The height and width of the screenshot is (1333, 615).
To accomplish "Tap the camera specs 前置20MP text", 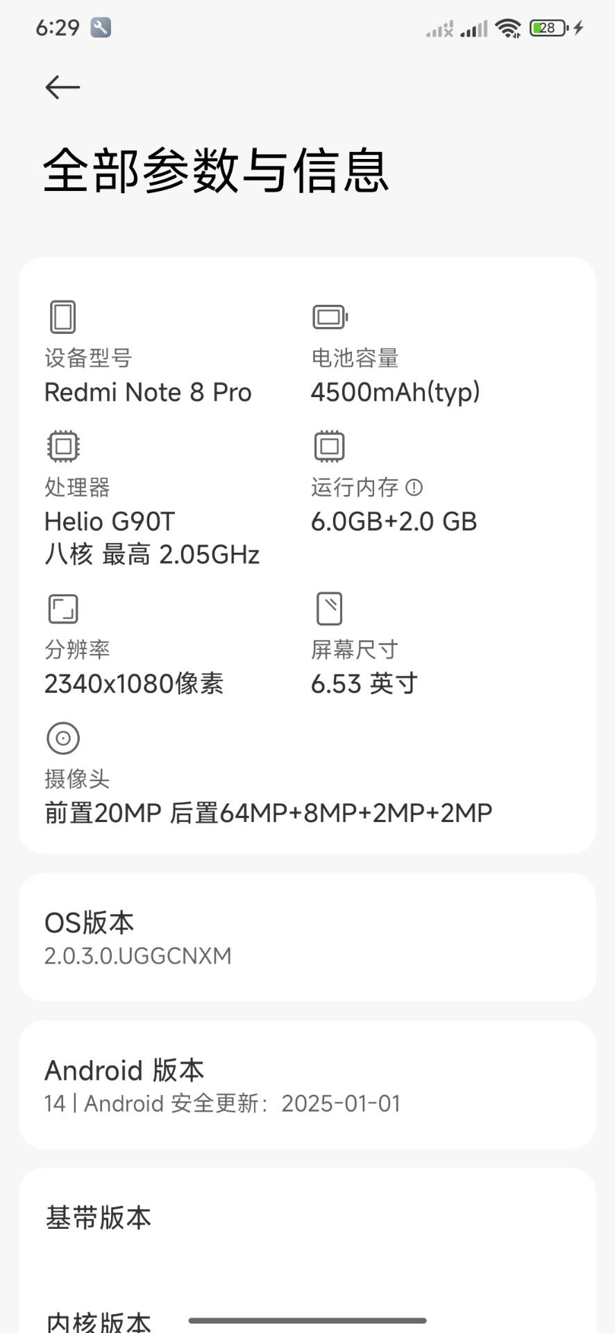I will tap(103, 813).
